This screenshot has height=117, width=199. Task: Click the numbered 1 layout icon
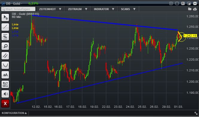(x=183, y=3)
